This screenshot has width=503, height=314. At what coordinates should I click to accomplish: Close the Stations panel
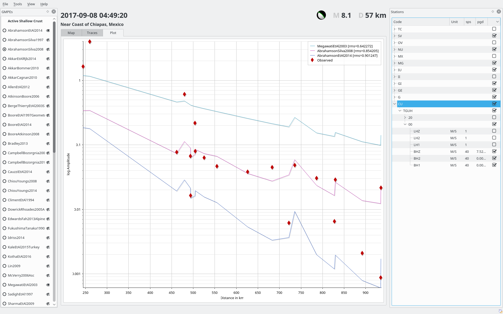pyautogui.click(x=499, y=12)
